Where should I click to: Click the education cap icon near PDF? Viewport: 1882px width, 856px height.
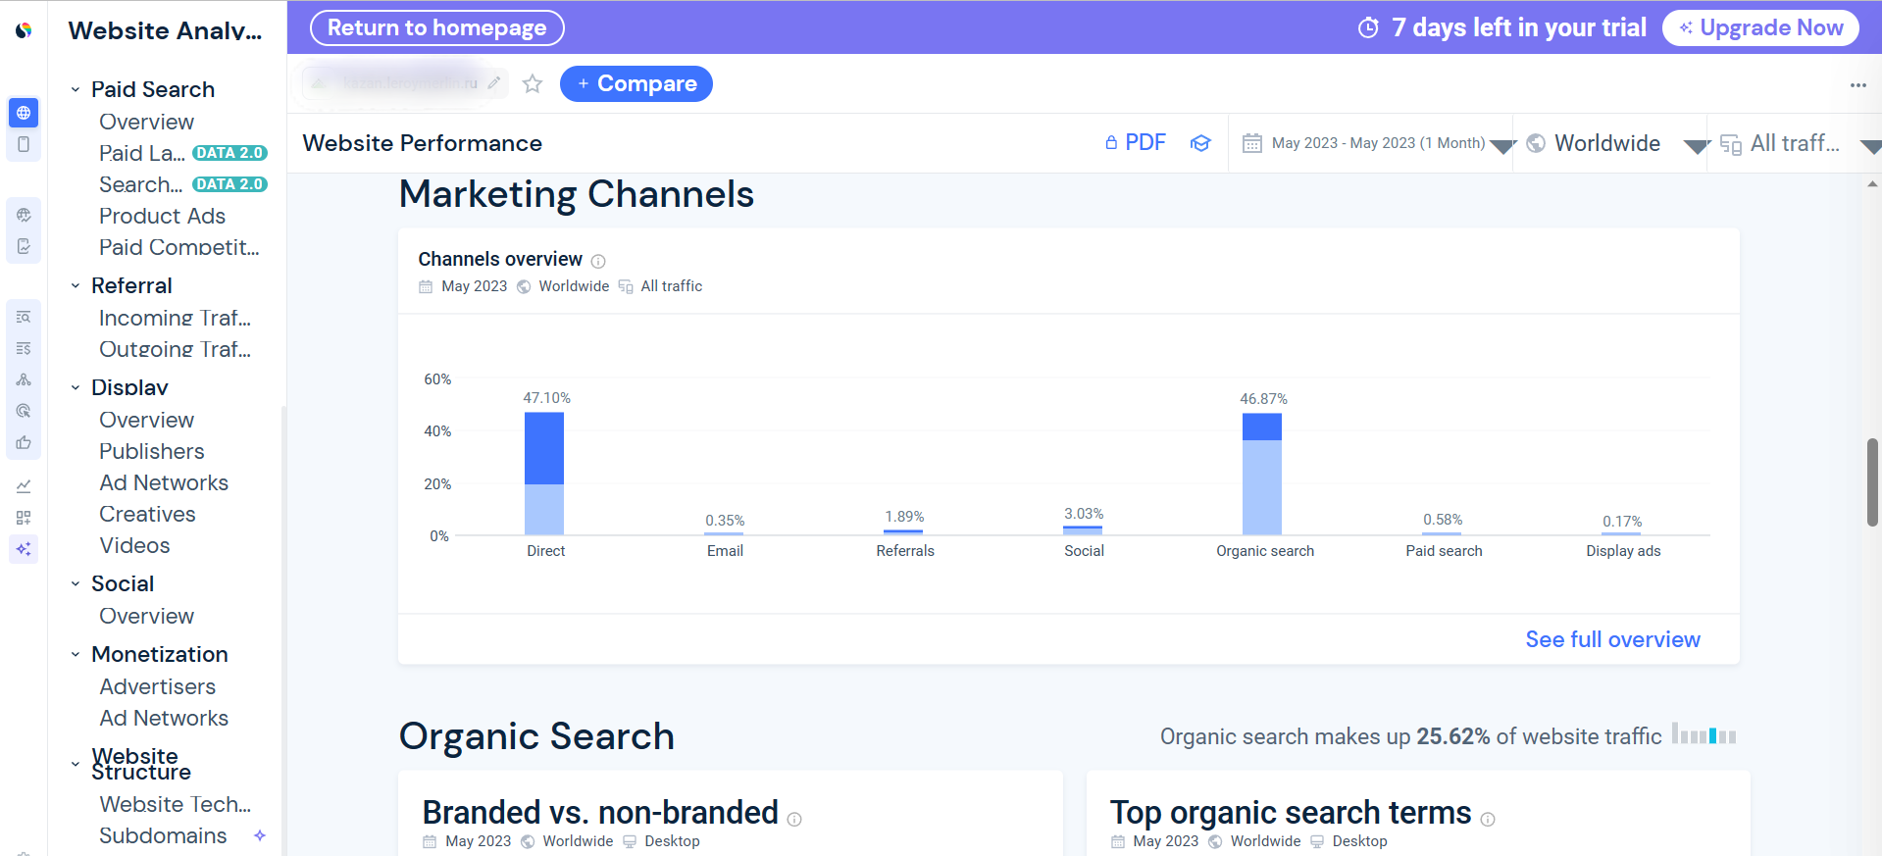(1200, 143)
